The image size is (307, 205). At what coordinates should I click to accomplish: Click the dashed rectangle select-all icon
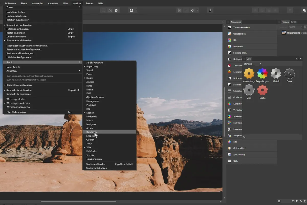pyautogui.click(x=103, y=10)
